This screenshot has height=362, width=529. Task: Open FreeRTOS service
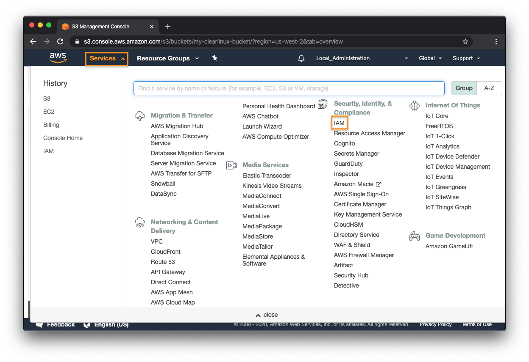pyautogui.click(x=439, y=126)
